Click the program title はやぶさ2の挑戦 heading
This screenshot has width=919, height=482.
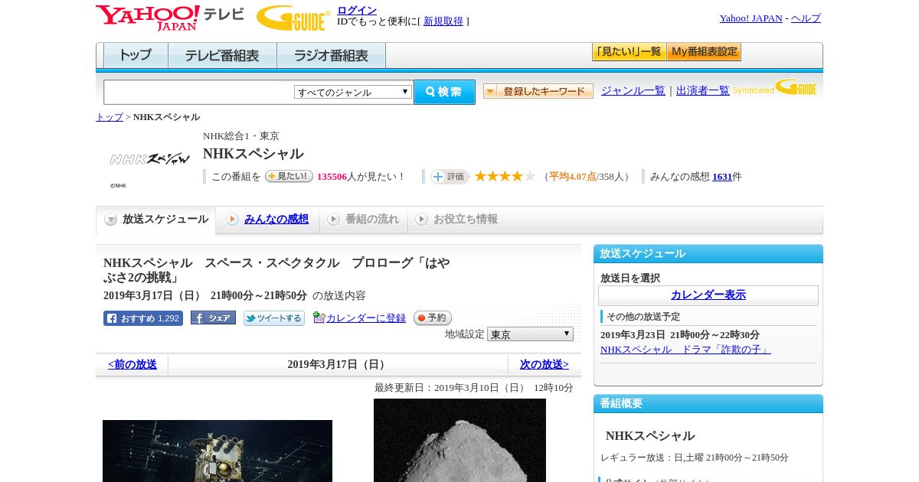276,270
